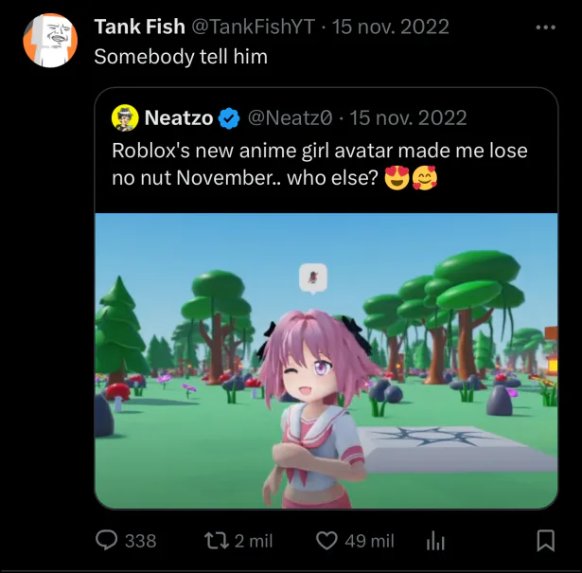Image resolution: width=582 pixels, height=573 pixels.
Task: Click Neatzo's small avatar icon
Action: coord(125,117)
